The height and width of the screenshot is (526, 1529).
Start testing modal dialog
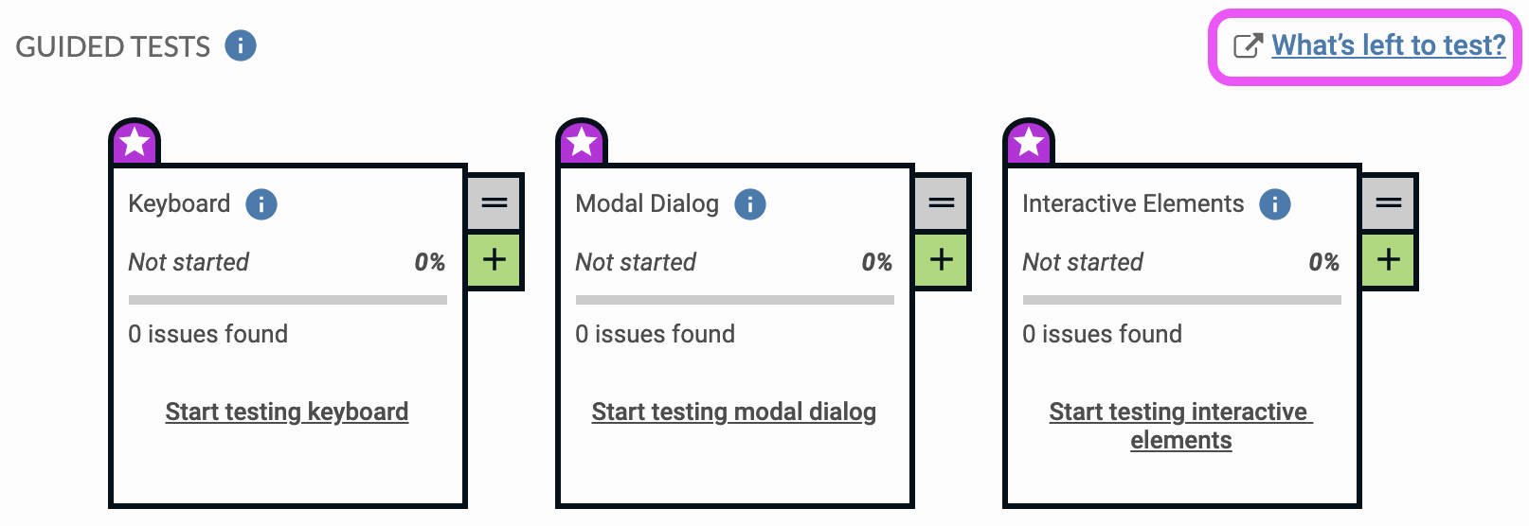734,412
